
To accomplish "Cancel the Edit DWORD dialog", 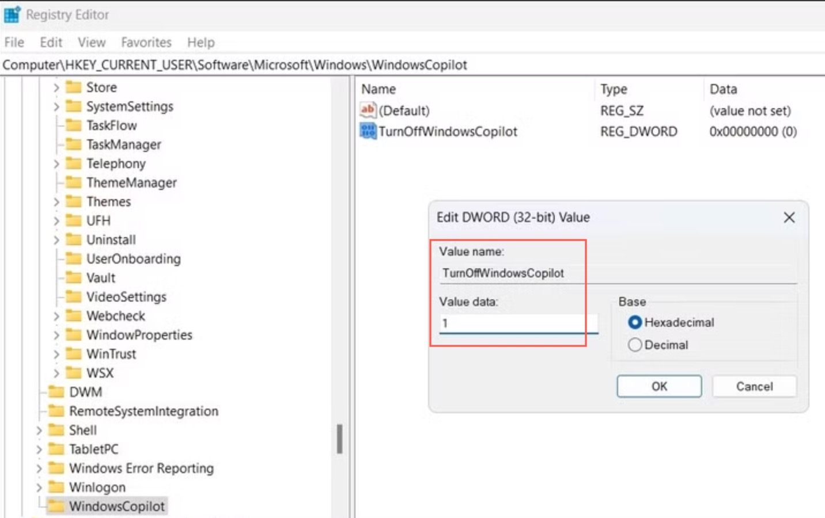I will (x=754, y=386).
